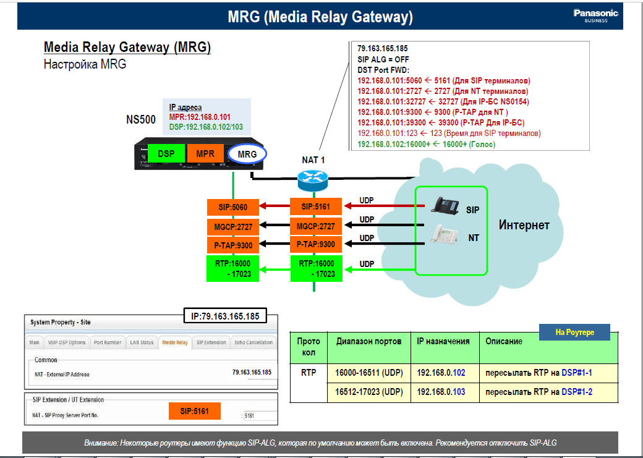The height and width of the screenshot is (458, 643).
Task: Select the Media Relay tab
Action: click(x=175, y=342)
